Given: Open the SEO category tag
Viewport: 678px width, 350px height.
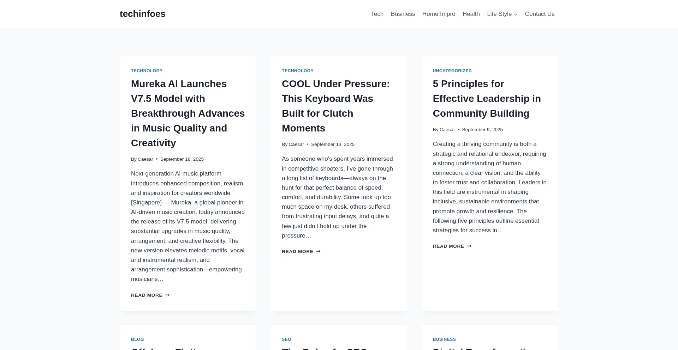Looking at the screenshot, I should [286, 339].
